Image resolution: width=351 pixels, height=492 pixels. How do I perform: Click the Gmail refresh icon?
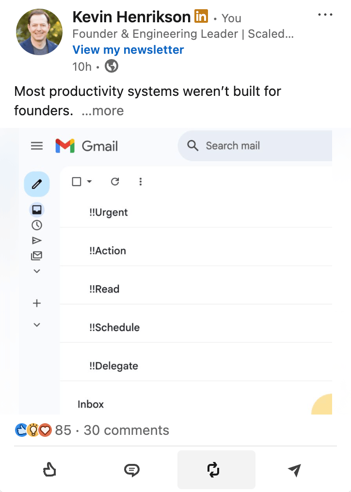pos(115,182)
